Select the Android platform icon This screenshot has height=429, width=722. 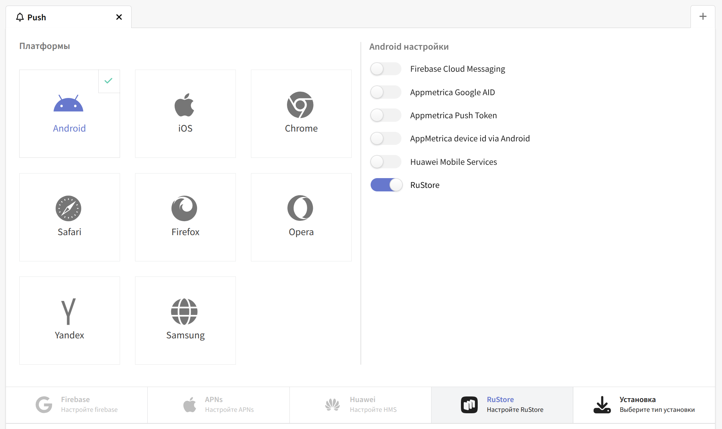69,104
